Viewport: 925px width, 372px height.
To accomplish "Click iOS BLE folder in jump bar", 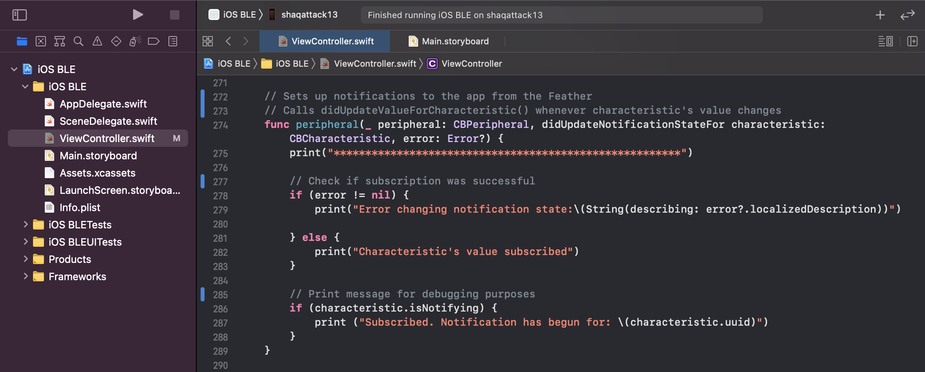I will [285, 64].
